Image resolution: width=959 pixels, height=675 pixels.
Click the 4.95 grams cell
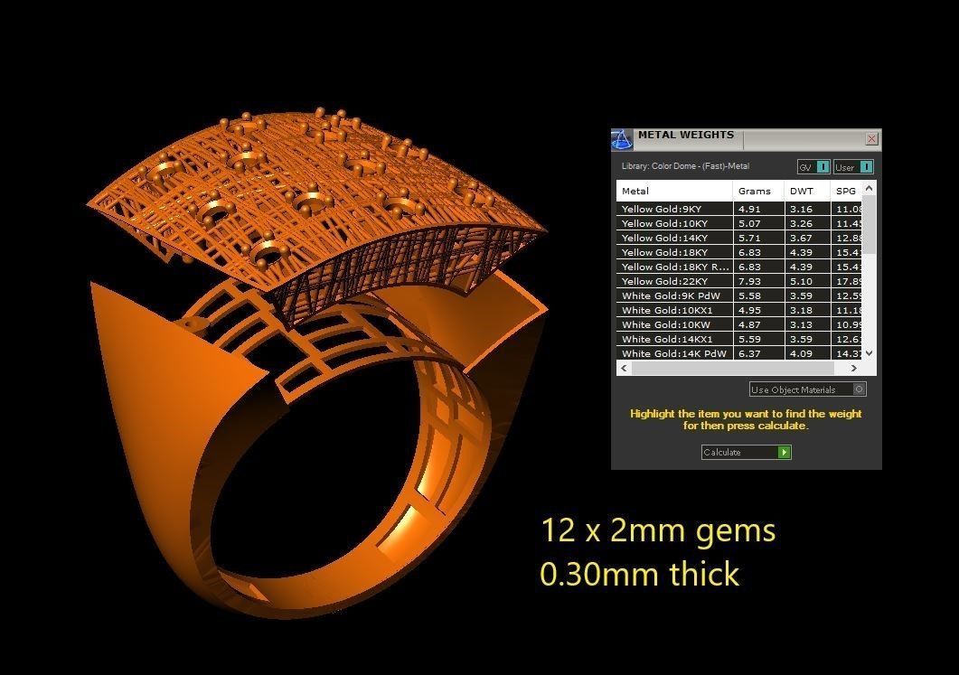point(758,311)
